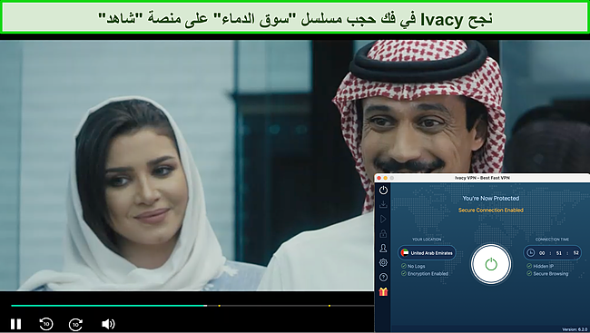This screenshot has width=590, height=333.
Task: Open Ivacy settings gear icon
Action: click(383, 262)
